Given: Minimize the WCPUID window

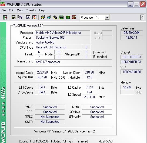Looking at the screenshot, I should [130, 4].
